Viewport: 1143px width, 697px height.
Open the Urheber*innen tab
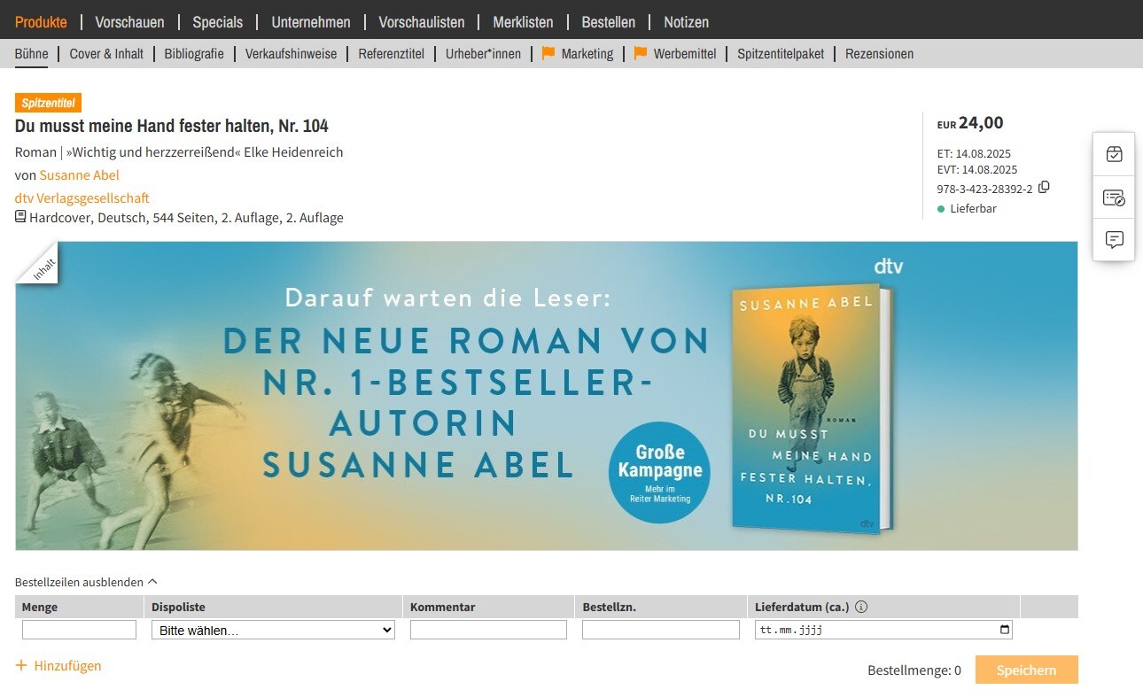(483, 54)
